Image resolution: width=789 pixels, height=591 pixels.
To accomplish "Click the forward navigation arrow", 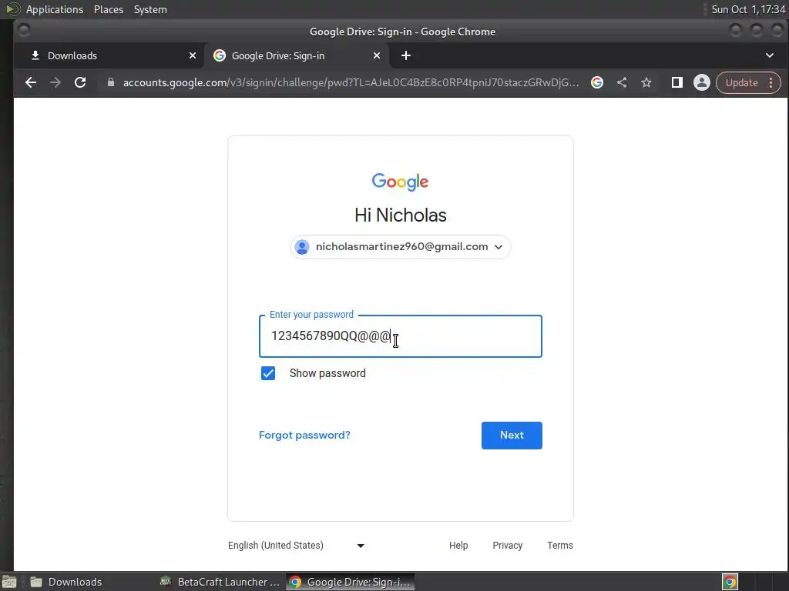I will coord(55,82).
